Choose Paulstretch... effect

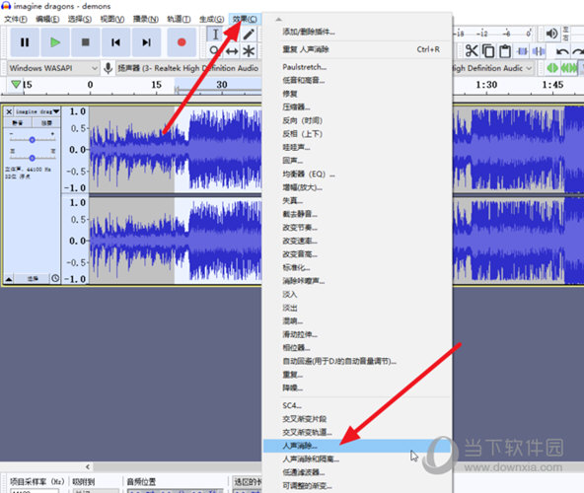tap(357, 67)
